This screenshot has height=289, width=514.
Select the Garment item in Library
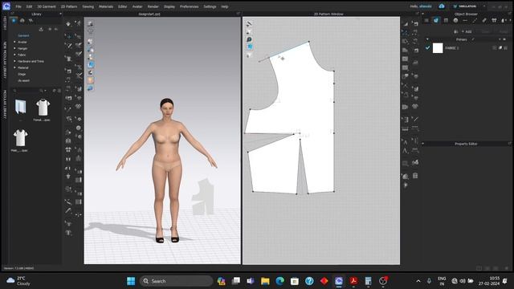click(23, 35)
